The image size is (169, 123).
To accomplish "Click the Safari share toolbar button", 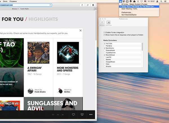I will [82, 5].
